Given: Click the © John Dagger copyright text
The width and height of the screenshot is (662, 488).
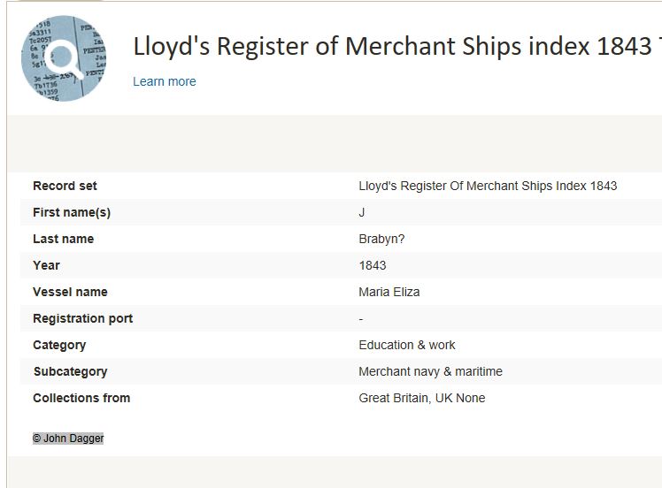Looking at the screenshot, I should (x=68, y=438).
